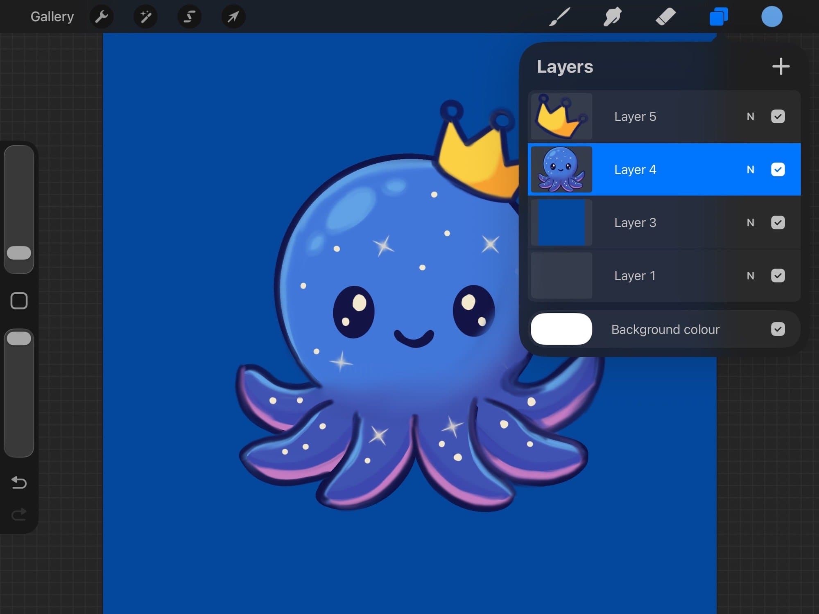Expand blend mode N on Layer 3
The image size is (819, 614).
pyautogui.click(x=750, y=223)
